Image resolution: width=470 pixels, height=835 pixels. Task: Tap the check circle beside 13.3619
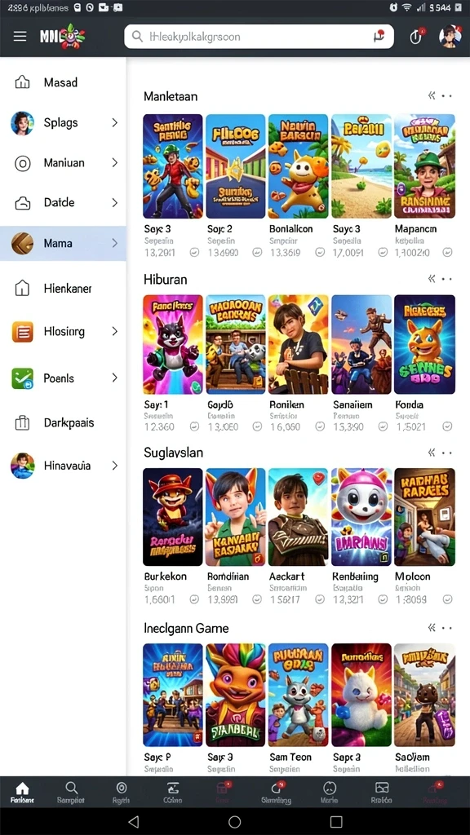click(x=320, y=253)
